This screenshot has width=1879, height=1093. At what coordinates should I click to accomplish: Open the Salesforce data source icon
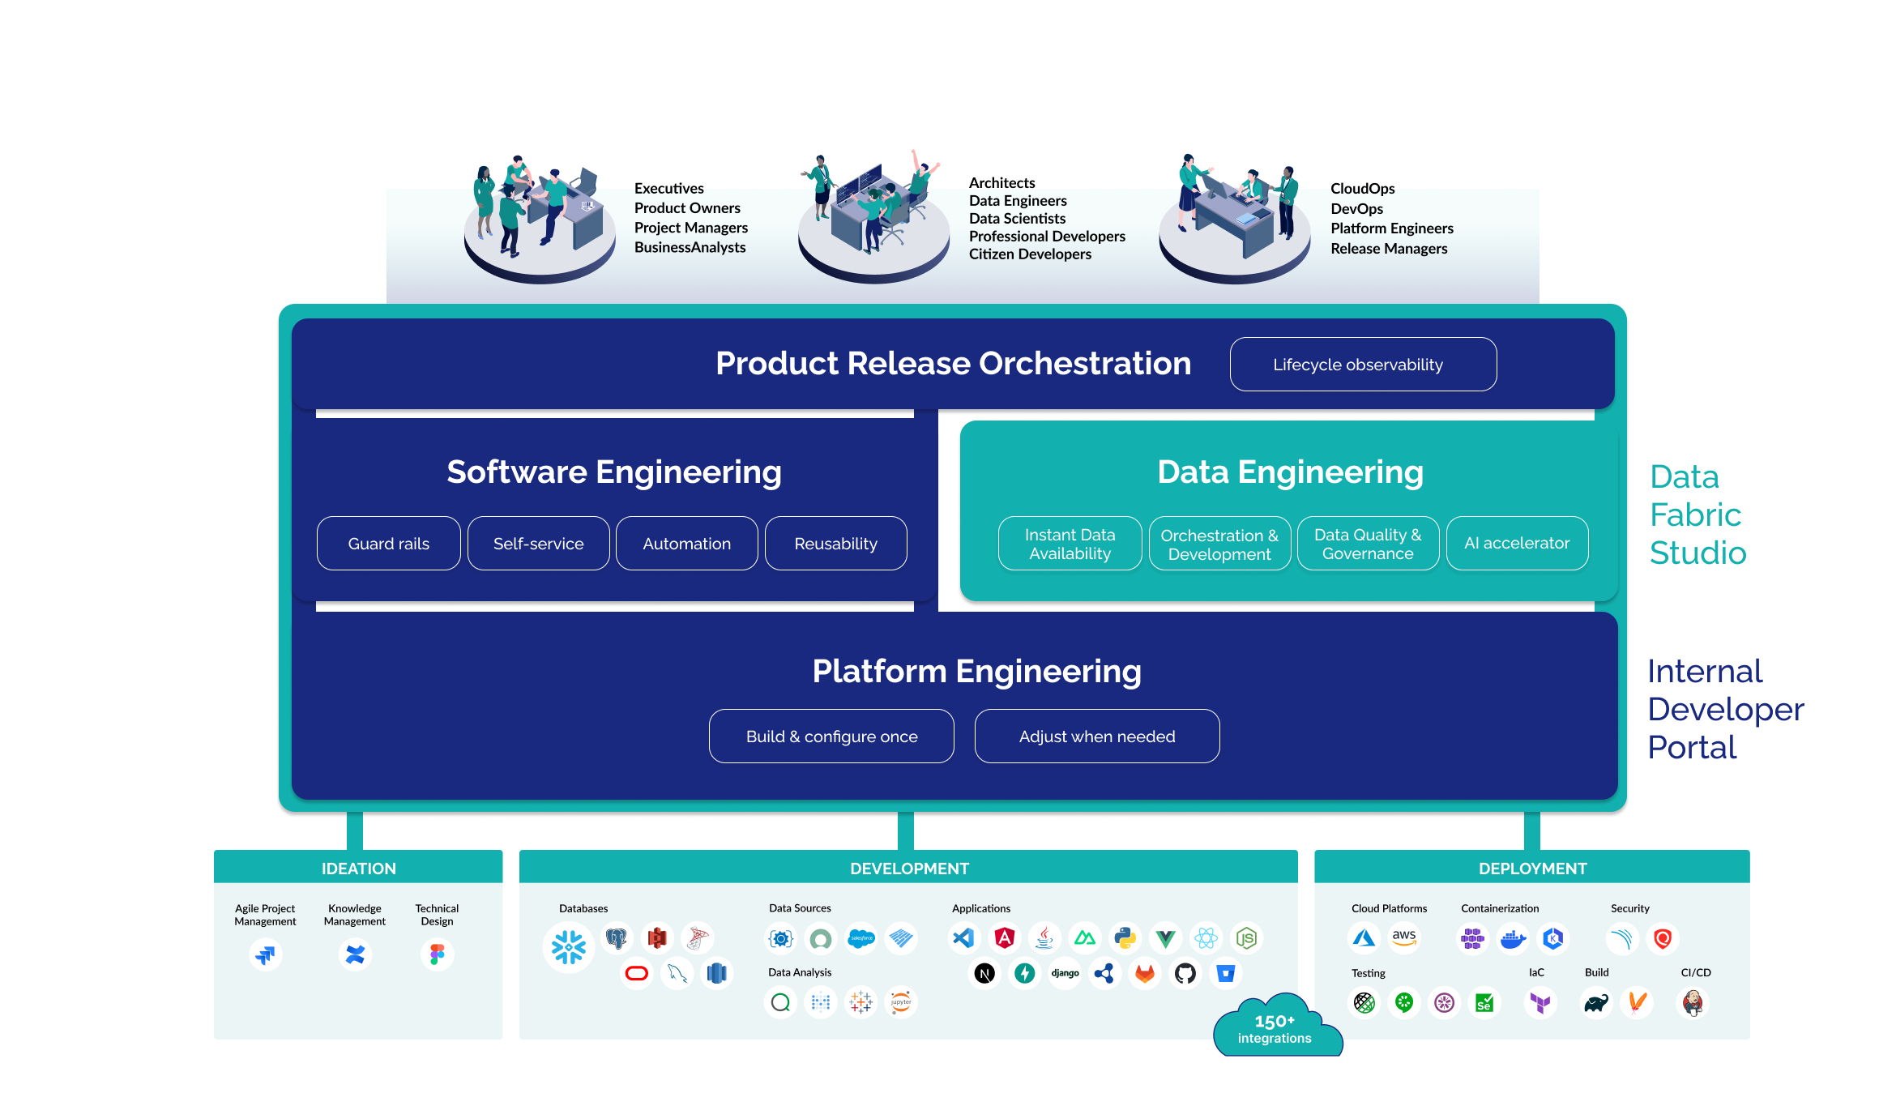pyautogui.click(x=860, y=938)
